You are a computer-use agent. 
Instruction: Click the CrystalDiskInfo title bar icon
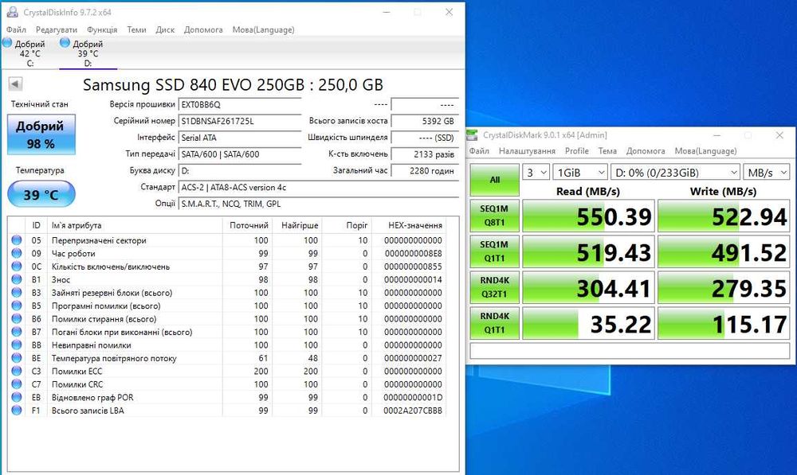12,12
